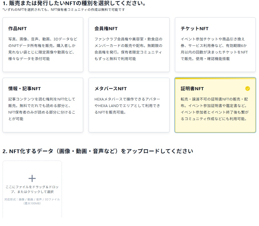Click the yellow checkmark on 証明書NFT card

(247, 89)
